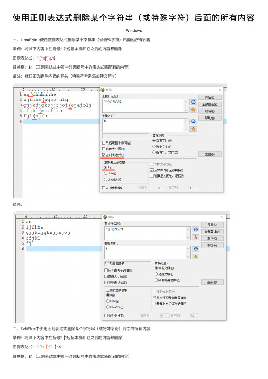Click the find favorites star in the result dialog
Image resolution: width=268 pixels, height=379 pixels.
coord(196,237)
